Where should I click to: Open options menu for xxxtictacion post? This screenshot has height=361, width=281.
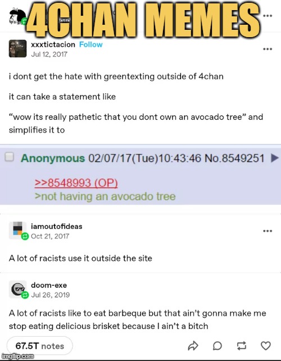[x=268, y=49]
